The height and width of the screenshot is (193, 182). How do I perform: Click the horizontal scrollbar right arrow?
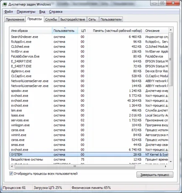(x=166, y=167)
